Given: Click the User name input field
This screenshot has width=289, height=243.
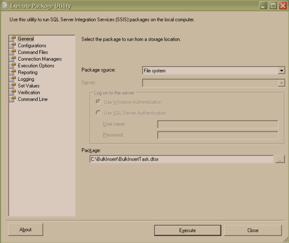Looking at the screenshot, I should pos(218,125).
